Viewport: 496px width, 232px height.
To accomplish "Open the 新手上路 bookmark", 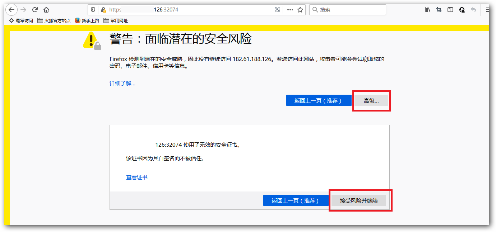I will [x=87, y=20].
